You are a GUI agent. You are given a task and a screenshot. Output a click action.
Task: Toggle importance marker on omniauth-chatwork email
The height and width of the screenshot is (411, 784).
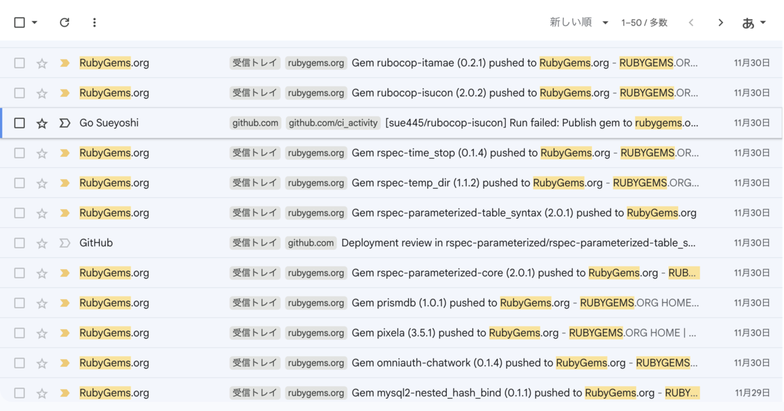pos(65,363)
